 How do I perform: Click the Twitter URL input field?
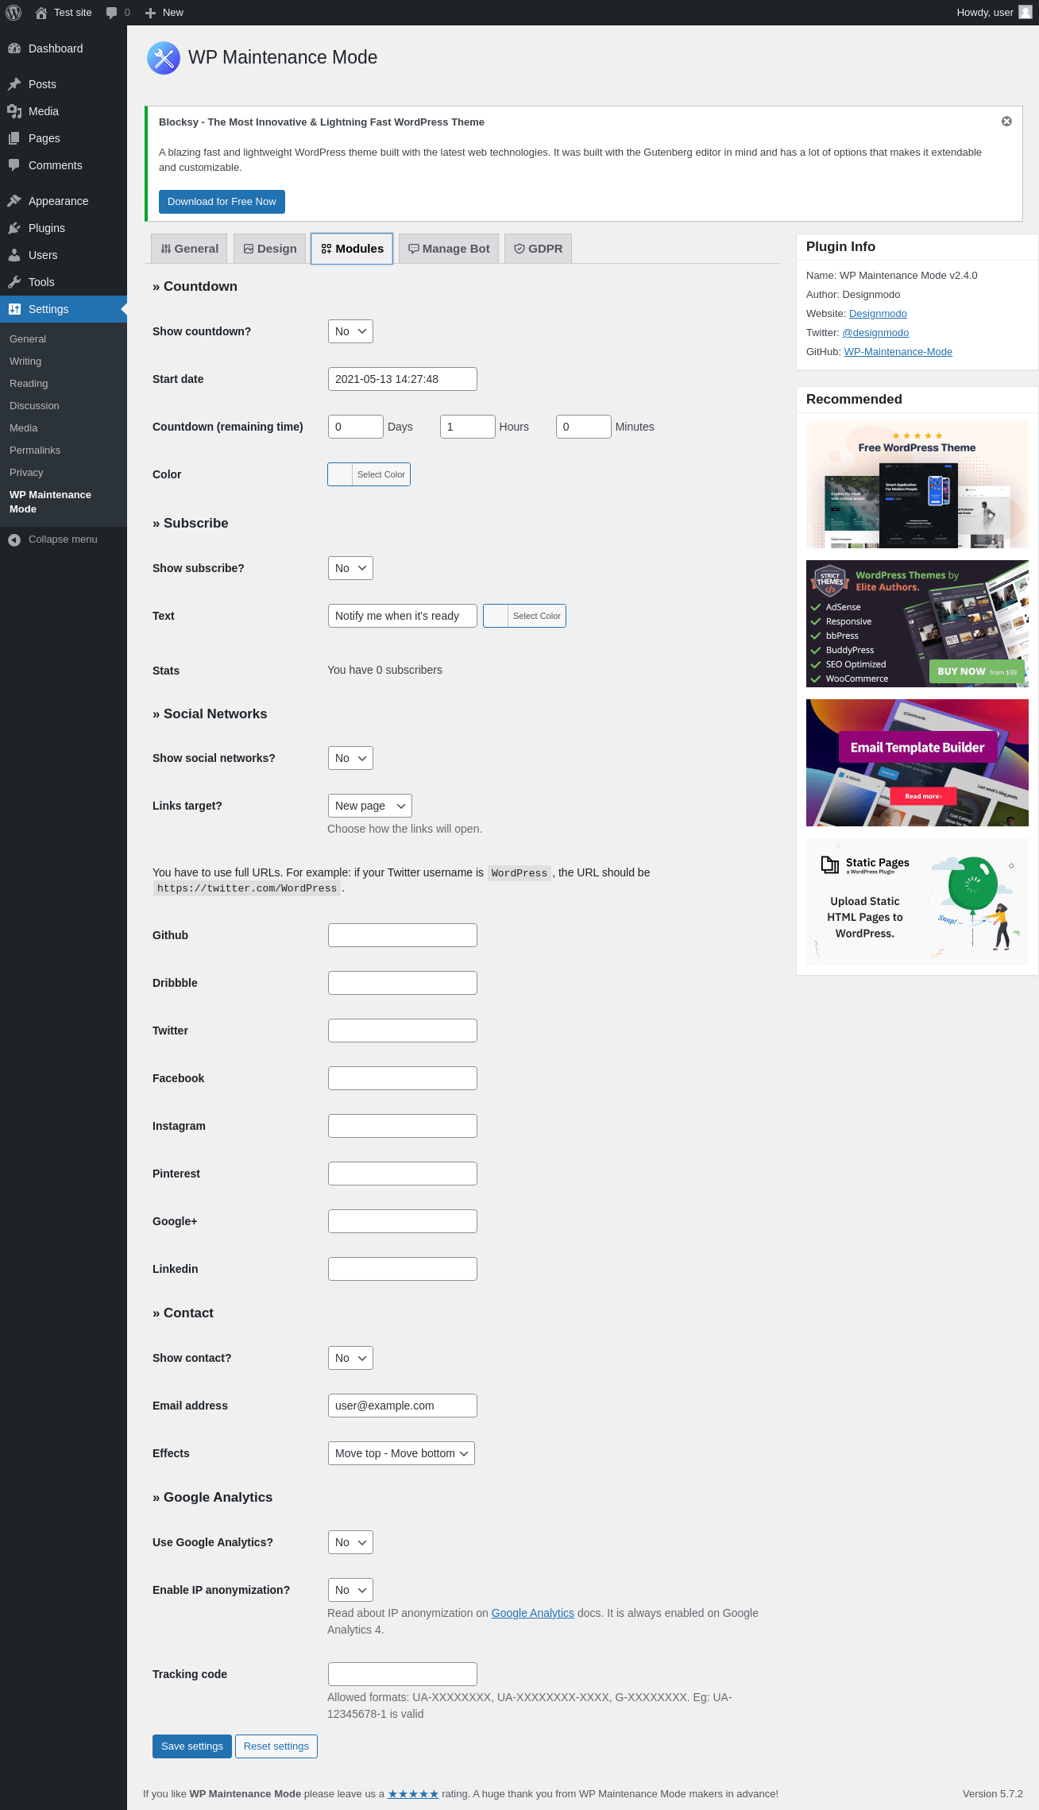[x=403, y=1031]
